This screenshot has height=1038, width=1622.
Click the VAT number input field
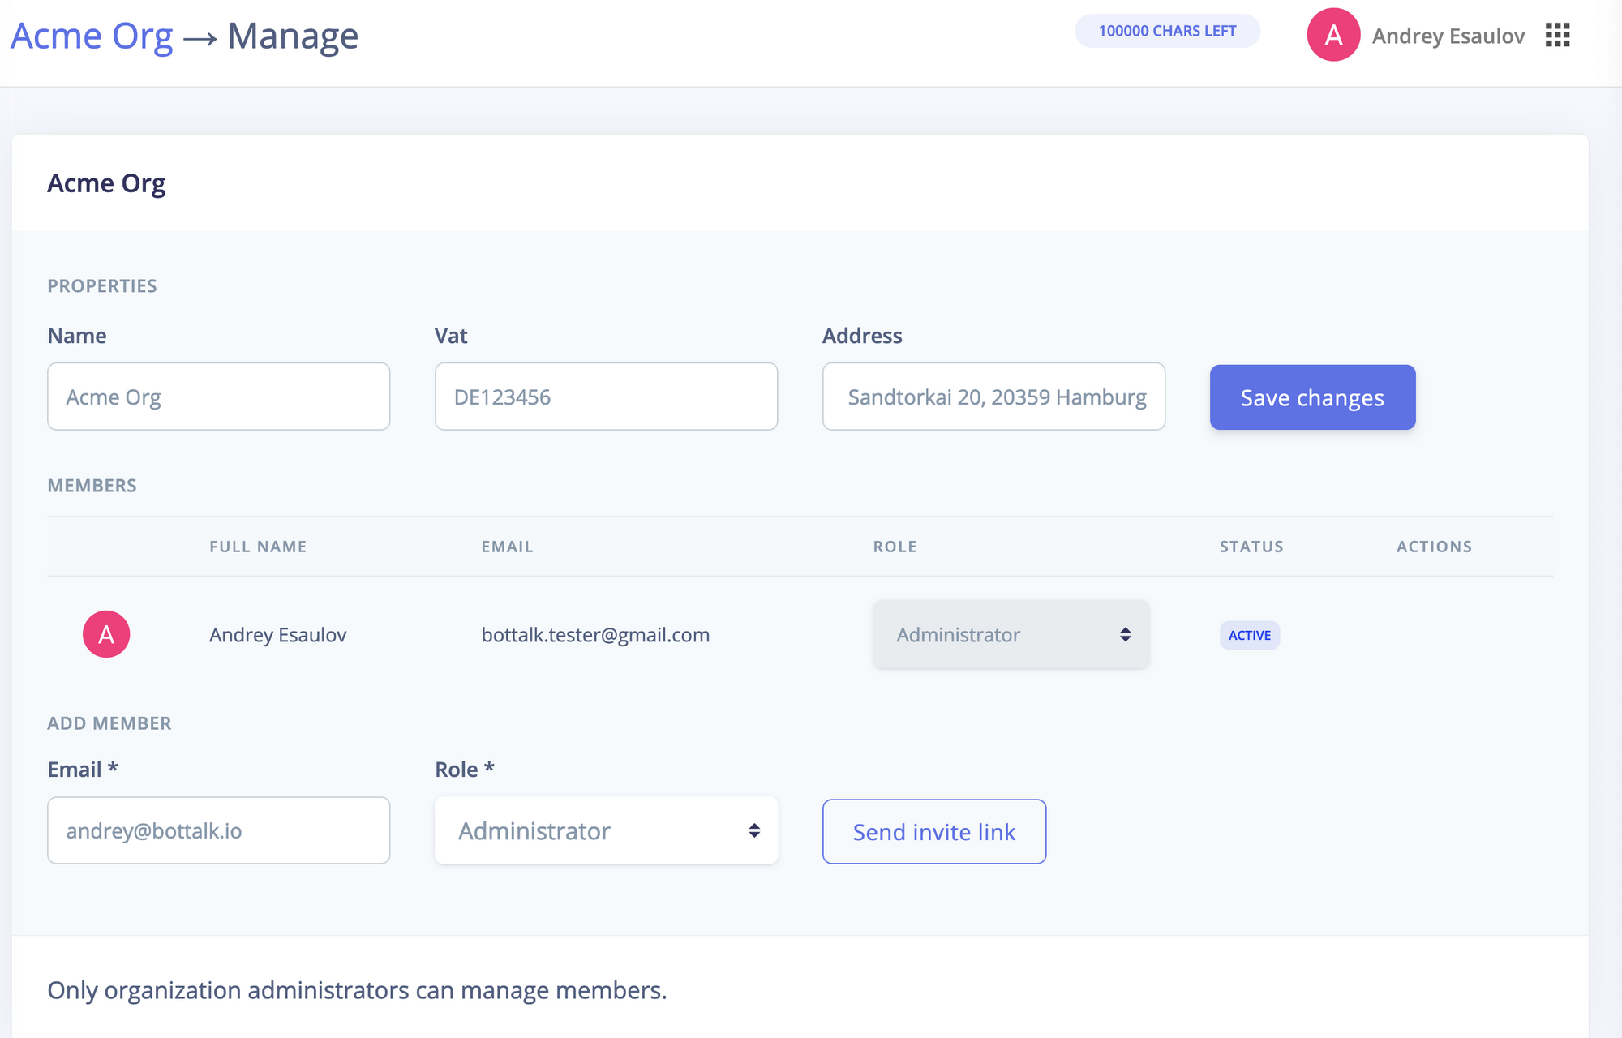coord(607,396)
